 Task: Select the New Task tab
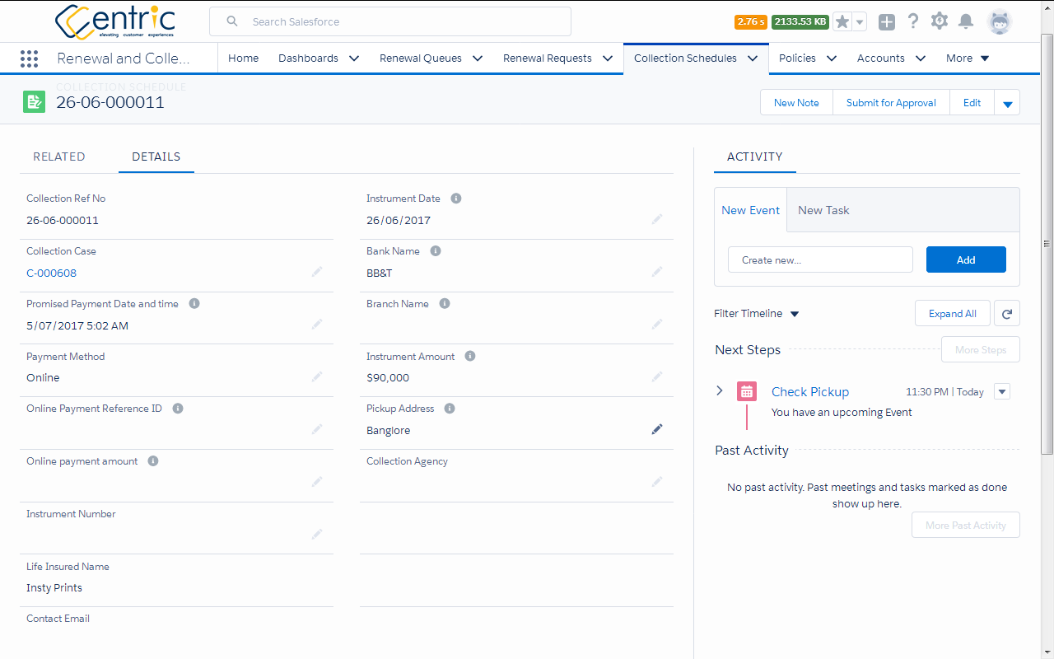823,209
